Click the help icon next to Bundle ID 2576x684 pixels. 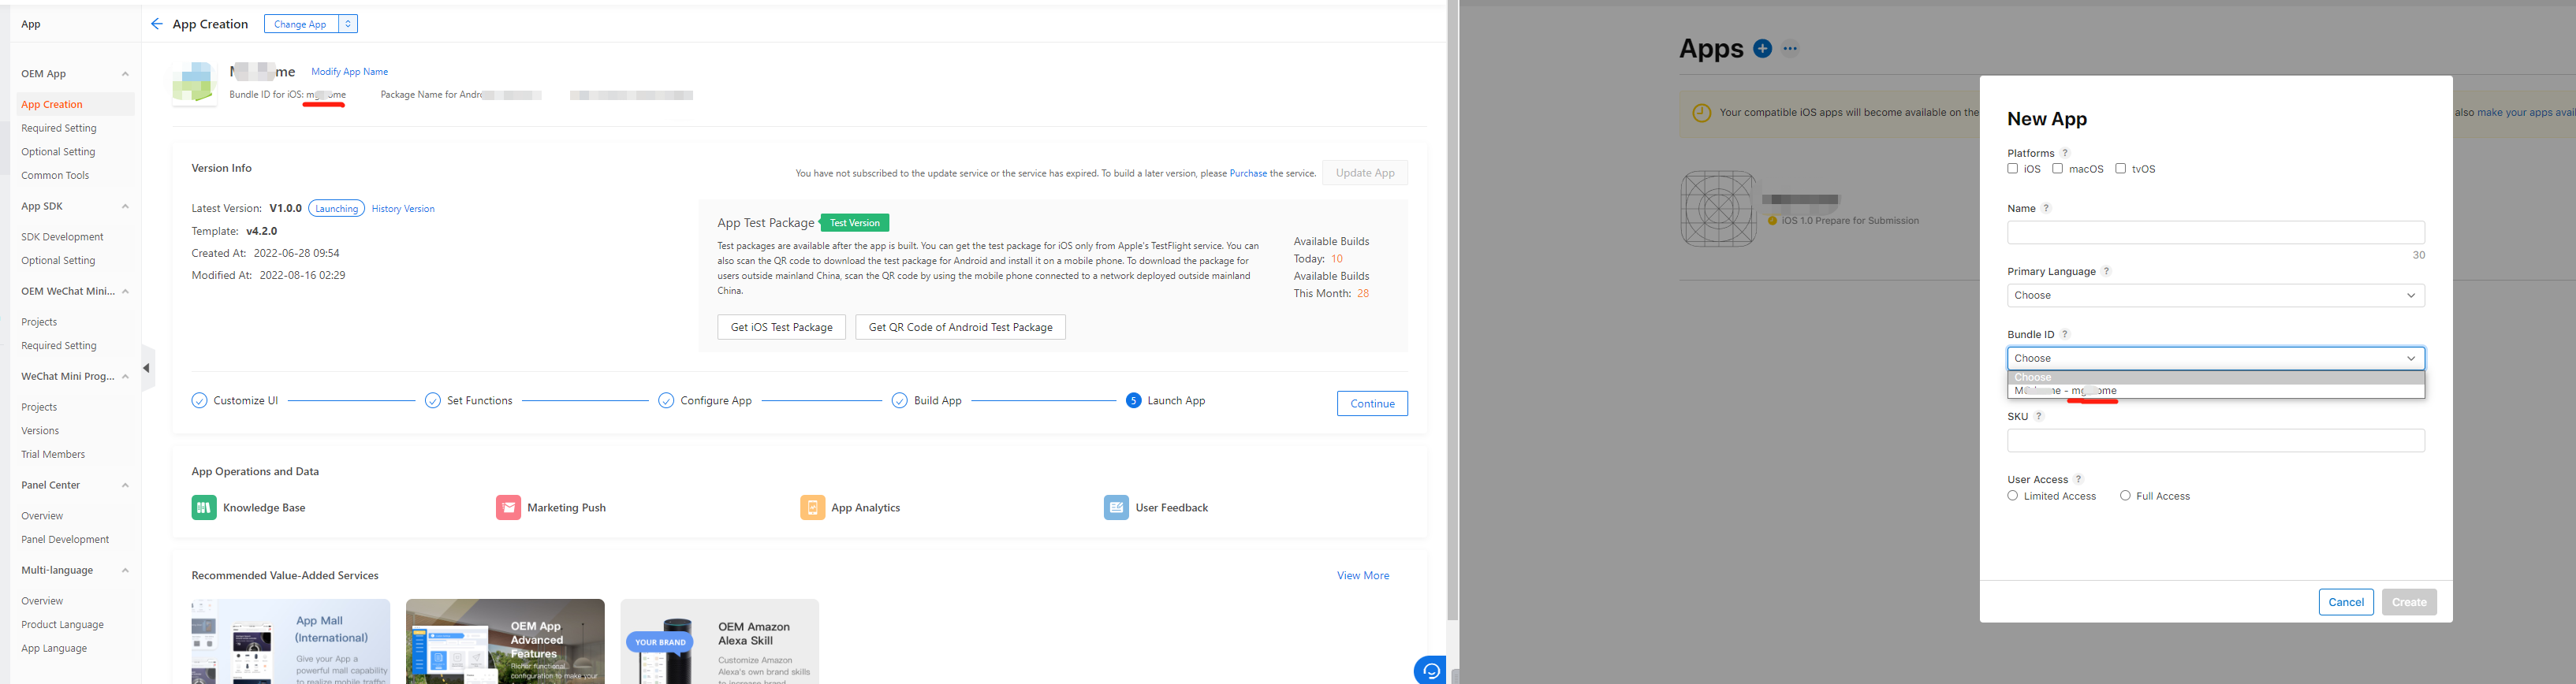coord(2065,334)
